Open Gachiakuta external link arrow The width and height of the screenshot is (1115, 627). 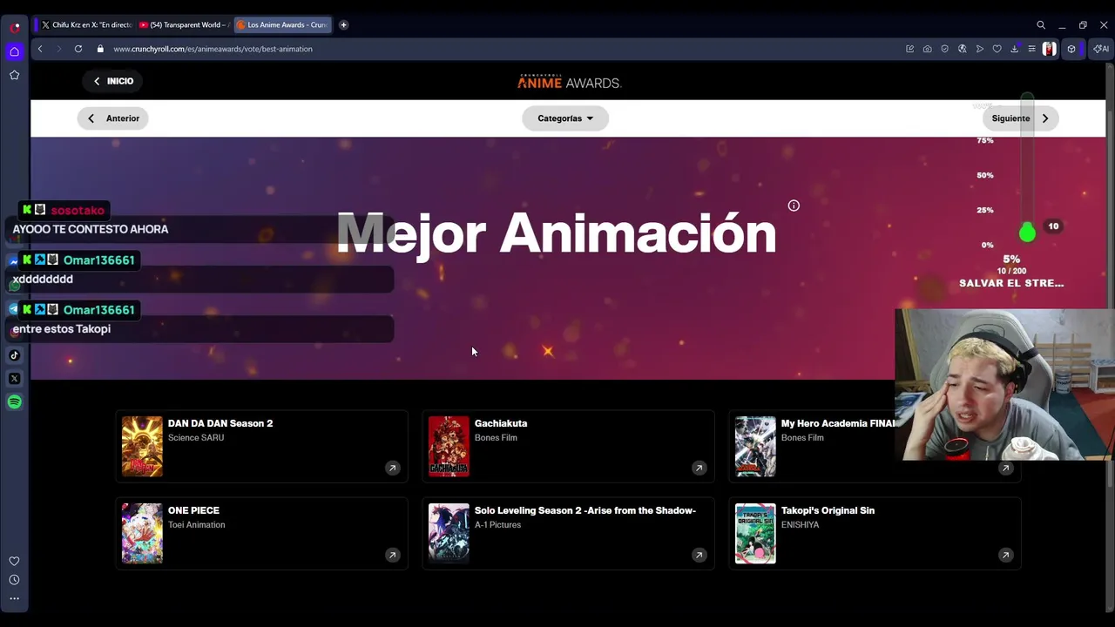[x=699, y=469]
